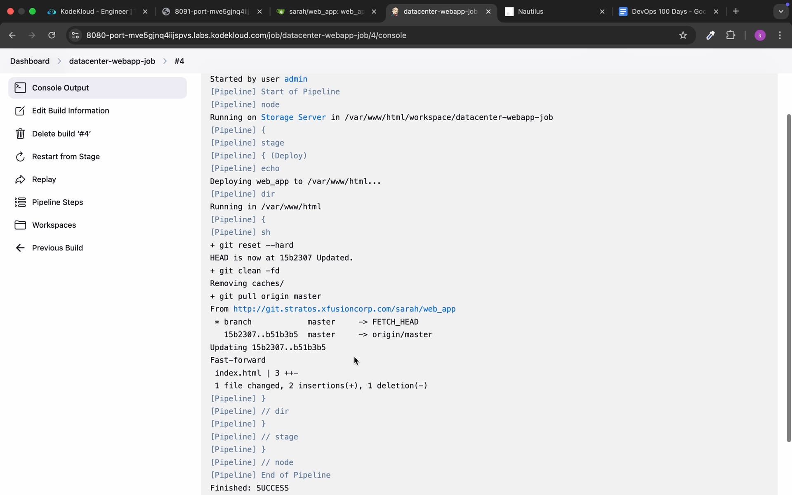Click the Pipeline Steps list icon
This screenshot has width=792, height=495.
20,202
